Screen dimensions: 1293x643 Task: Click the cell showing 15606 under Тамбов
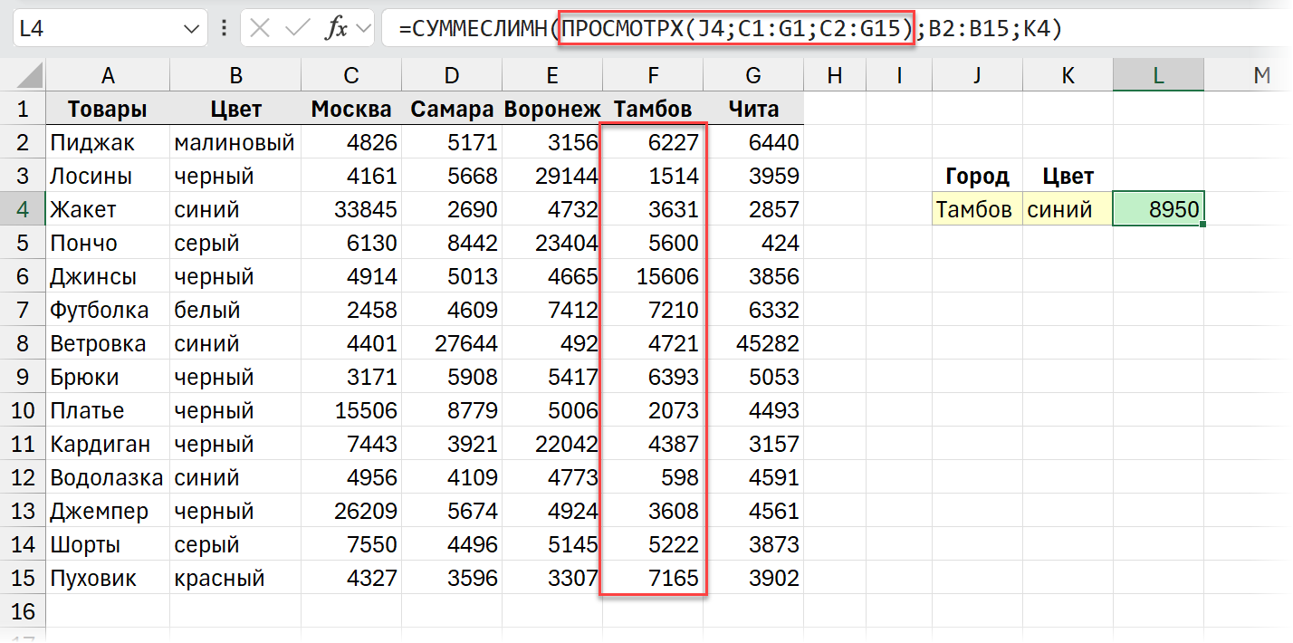pos(653,274)
